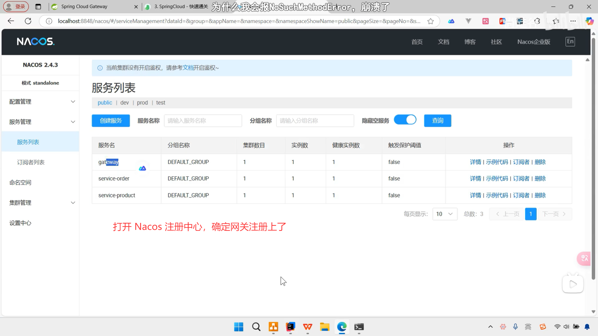Click the bookmark star icon in address bar

pyautogui.click(x=430, y=21)
